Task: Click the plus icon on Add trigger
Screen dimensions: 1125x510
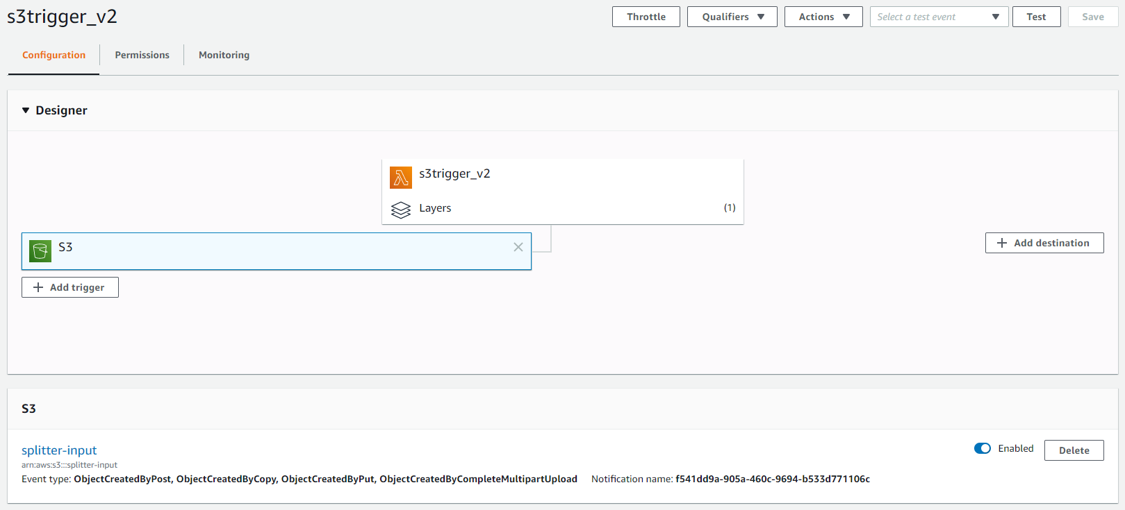Action: pos(38,287)
